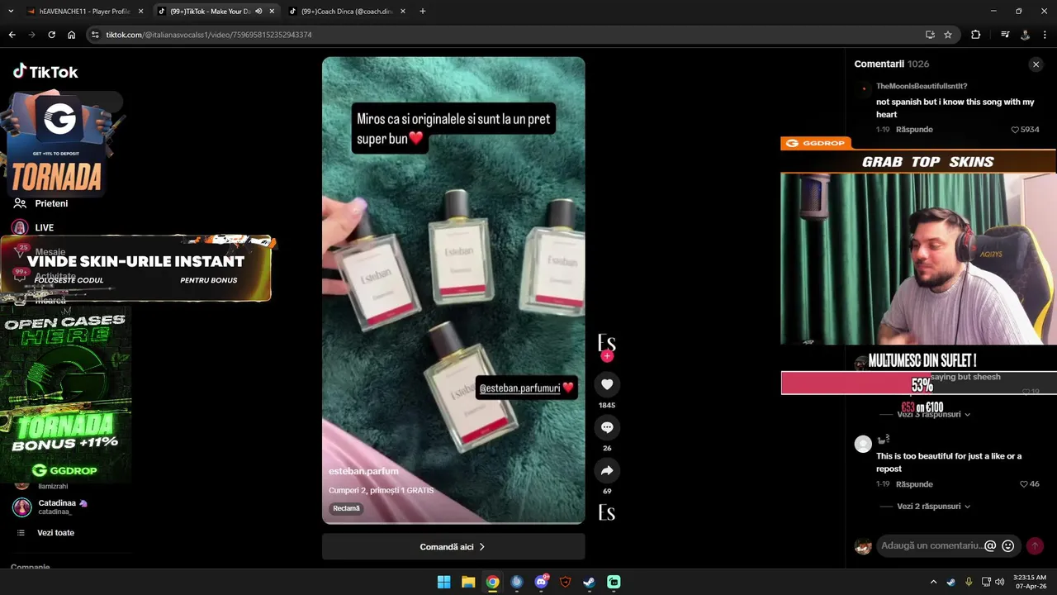Click the VINDE SKIN-URILE INSTANT banner
The image size is (1057, 595).
pyautogui.click(x=136, y=268)
